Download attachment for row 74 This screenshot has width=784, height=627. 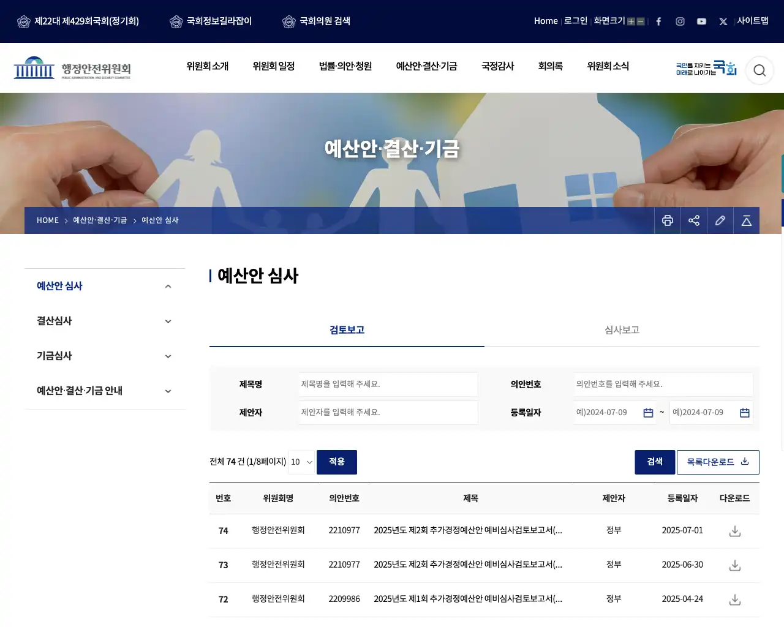(735, 531)
